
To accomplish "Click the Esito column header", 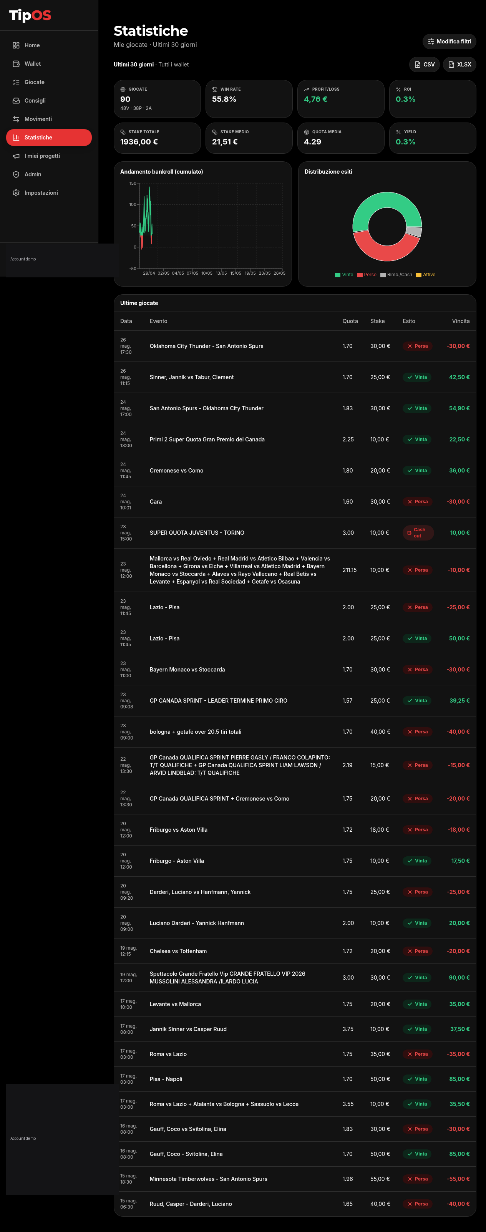I will pyautogui.click(x=409, y=322).
